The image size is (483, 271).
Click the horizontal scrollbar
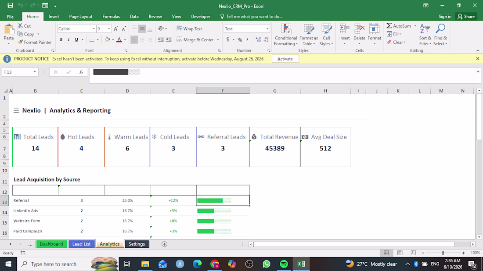[x=354, y=244]
